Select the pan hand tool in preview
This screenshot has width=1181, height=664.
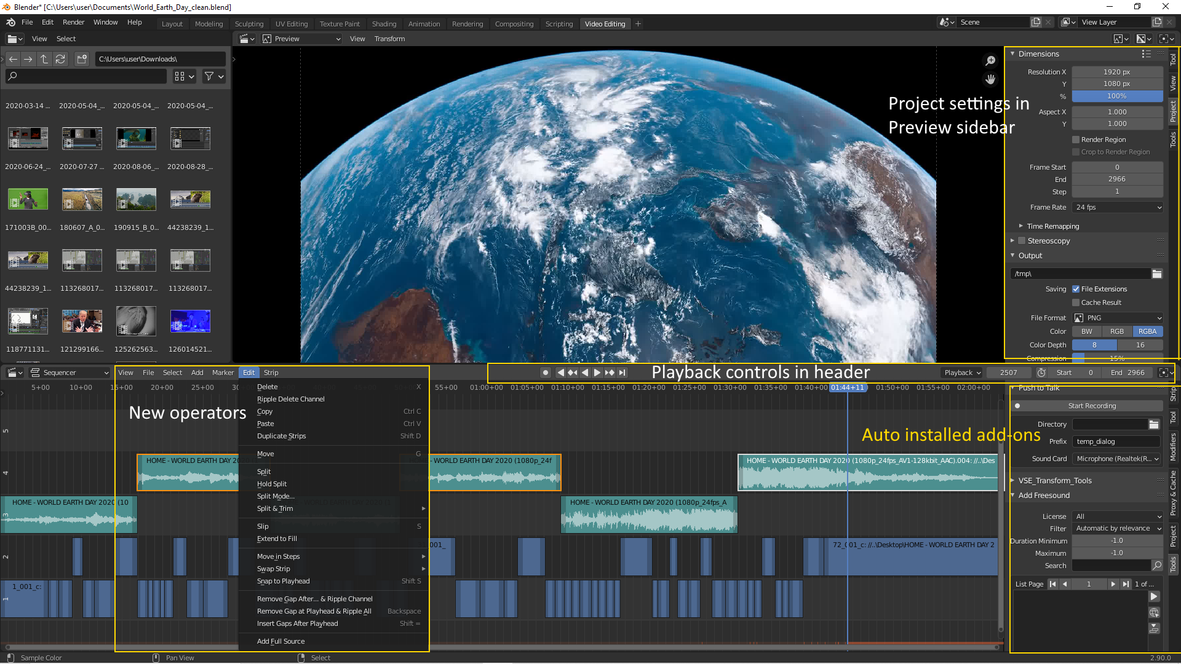coord(990,79)
